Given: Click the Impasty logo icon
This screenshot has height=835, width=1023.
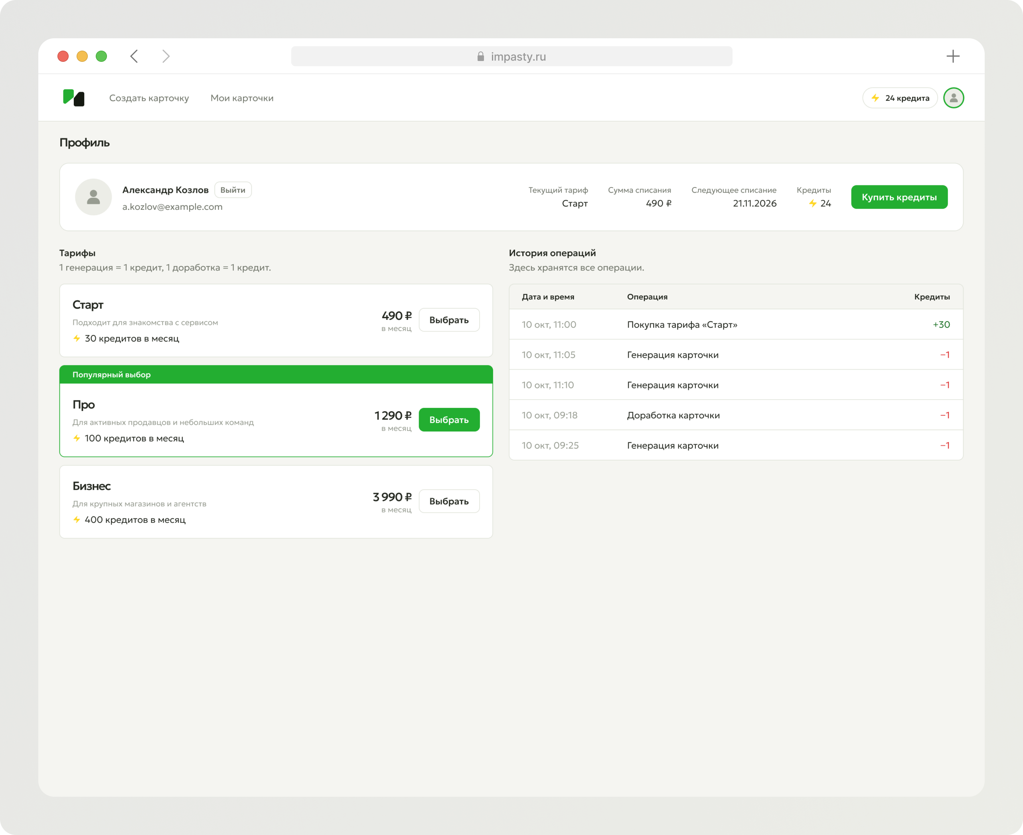Looking at the screenshot, I should tap(74, 98).
